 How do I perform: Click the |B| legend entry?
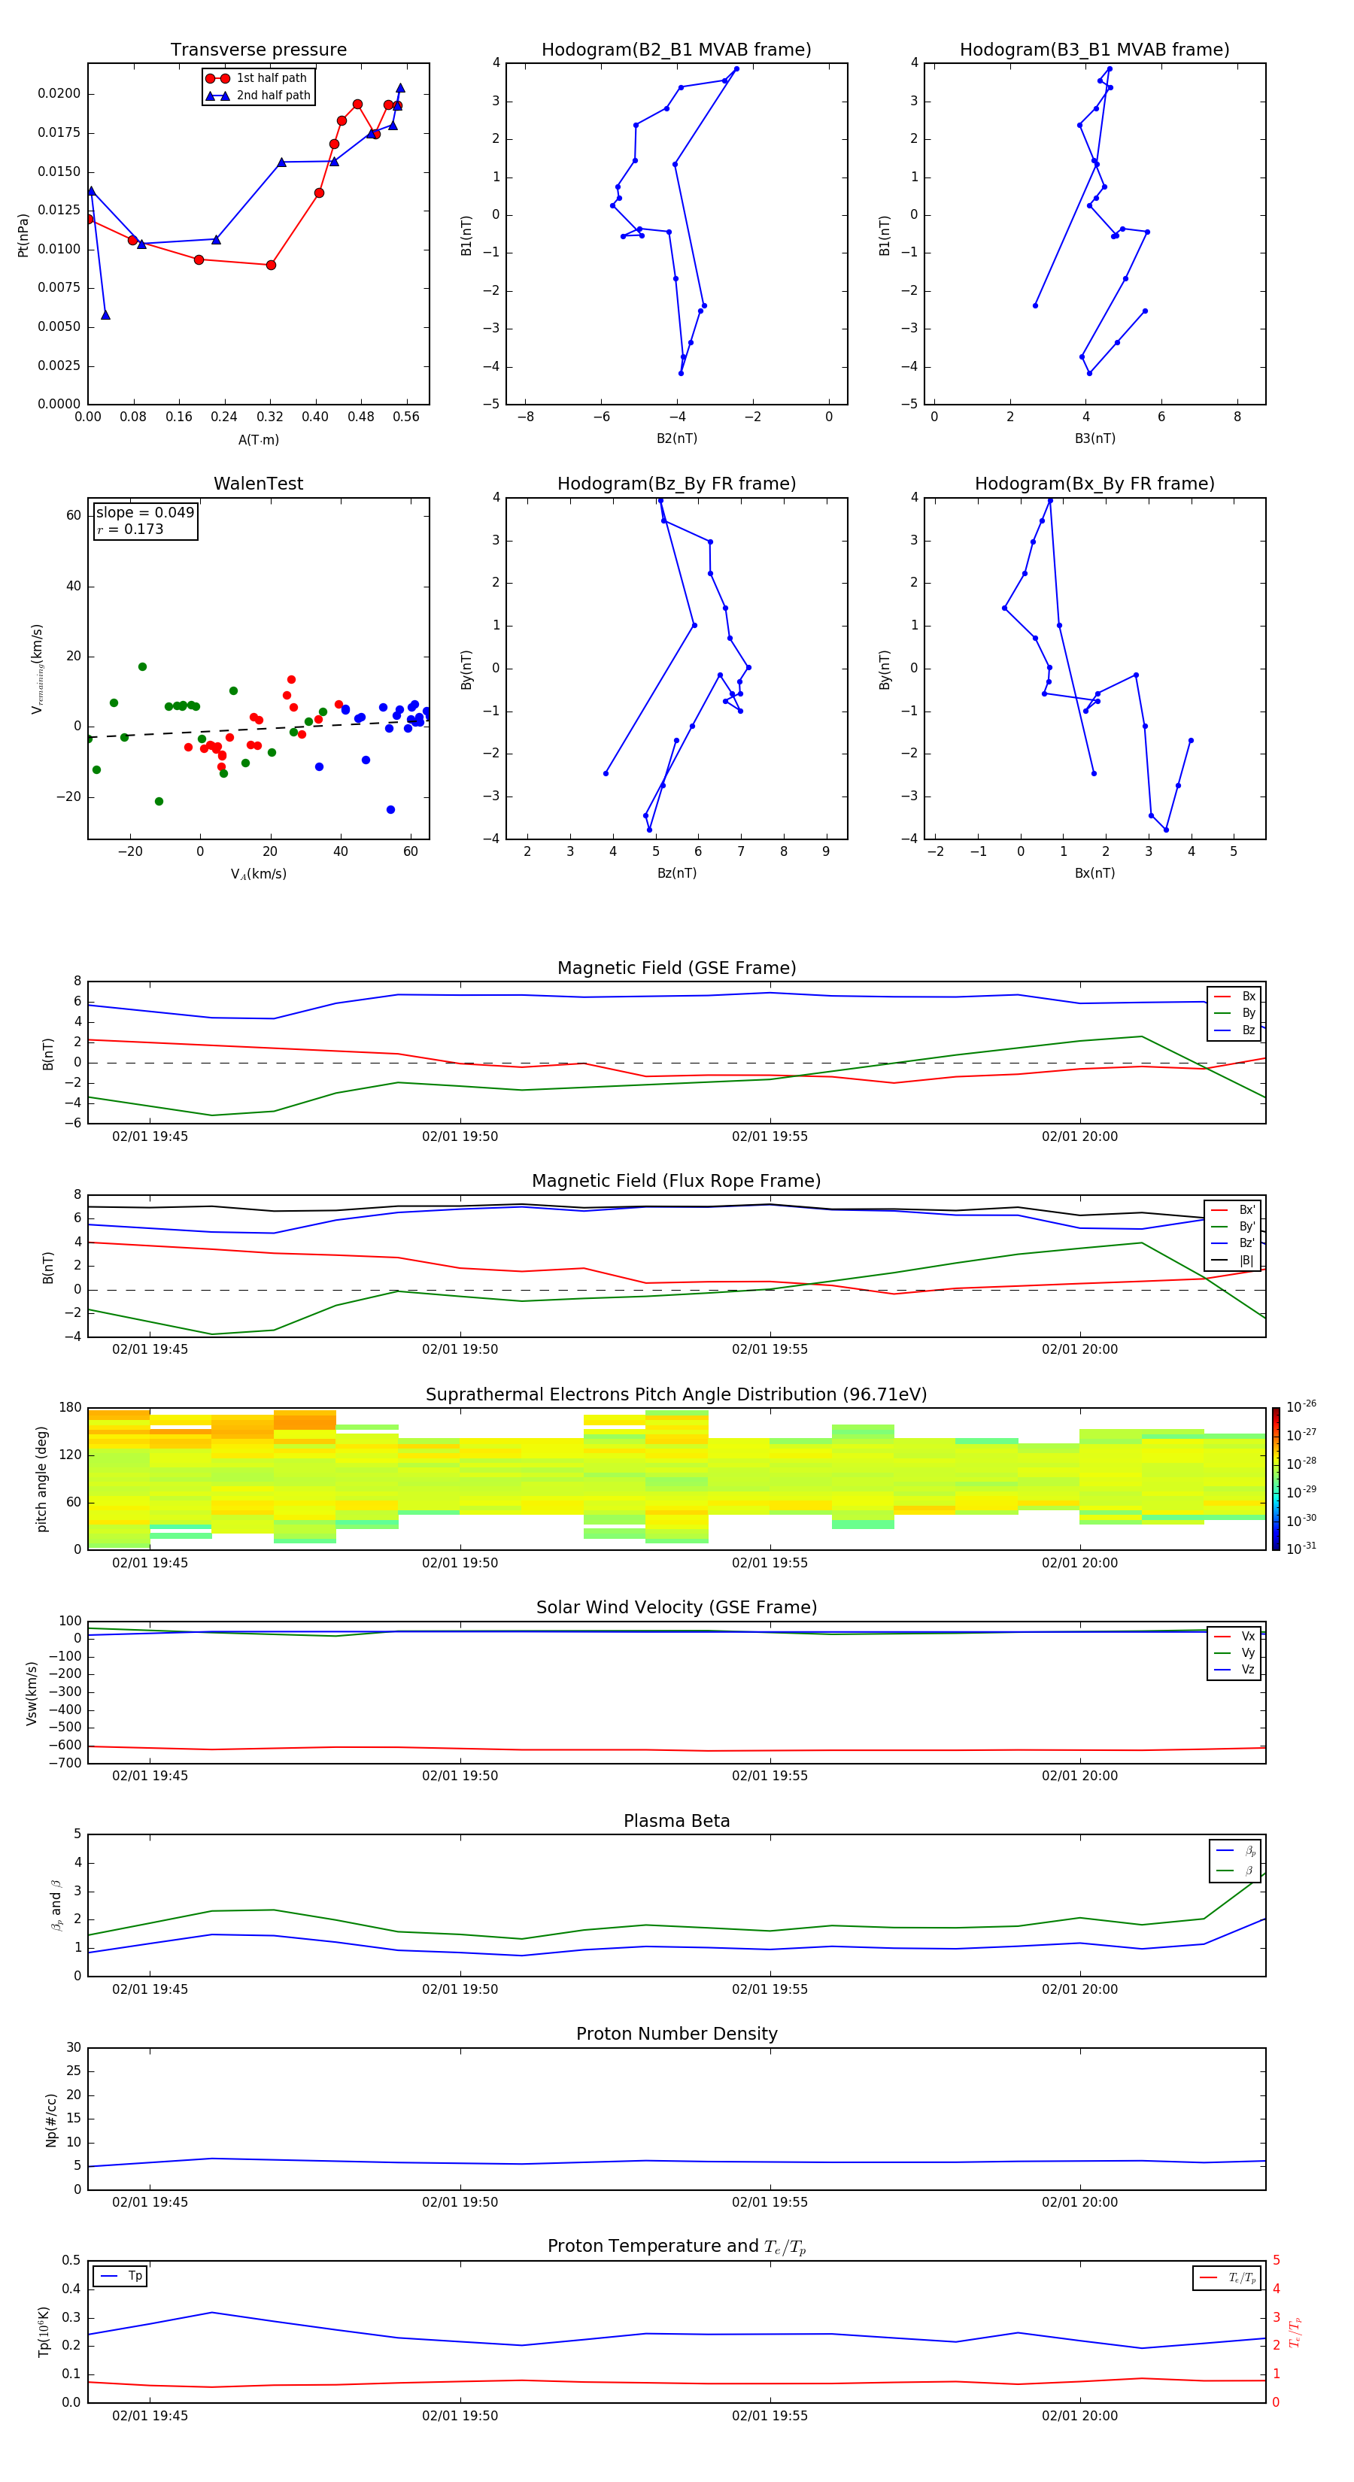(x=1233, y=1261)
